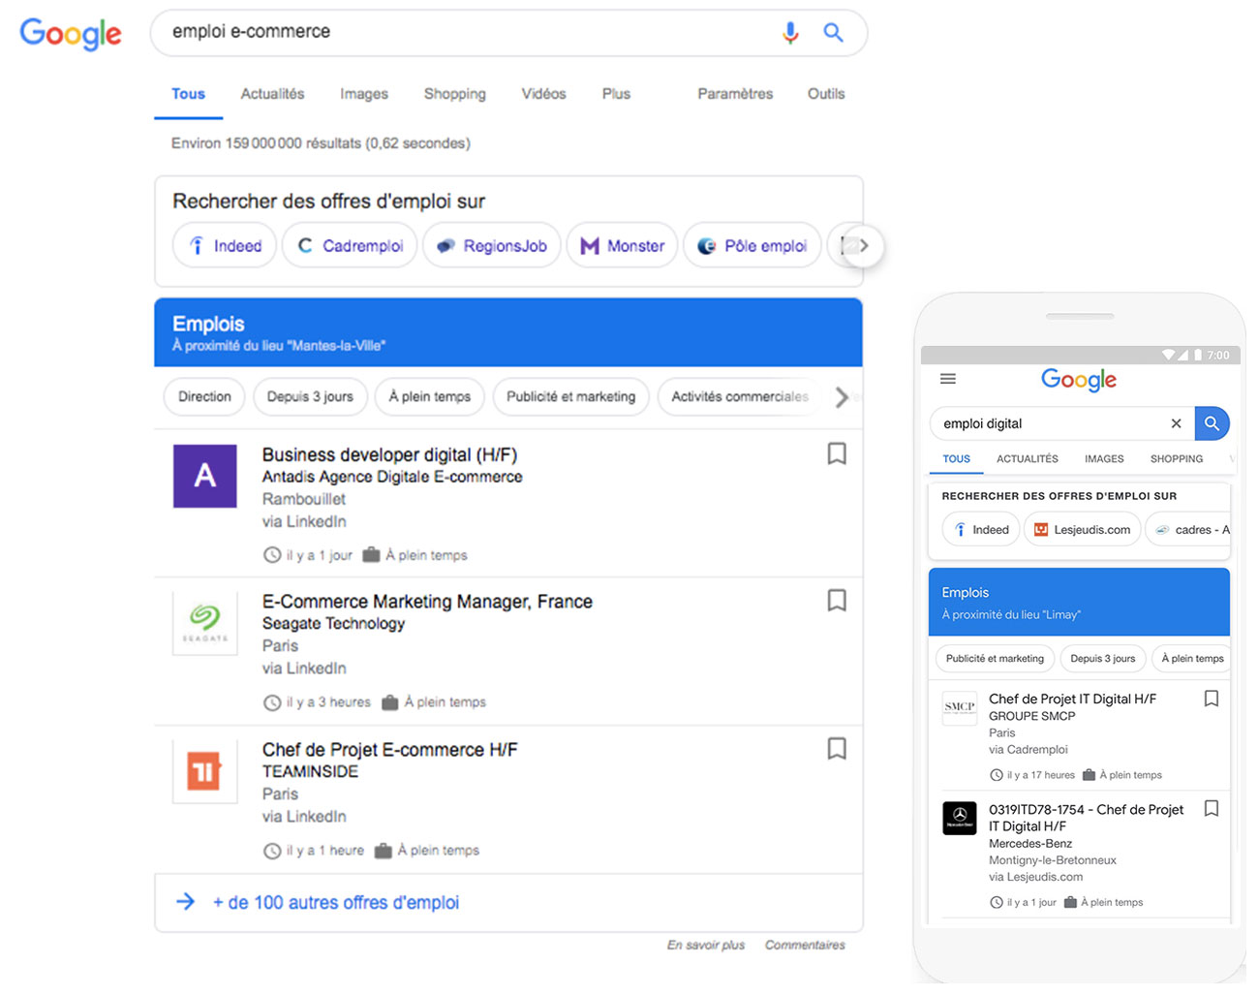The image size is (1259, 996).
Task: Click the SMCP logo thumbnail
Action: tap(960, 706)
